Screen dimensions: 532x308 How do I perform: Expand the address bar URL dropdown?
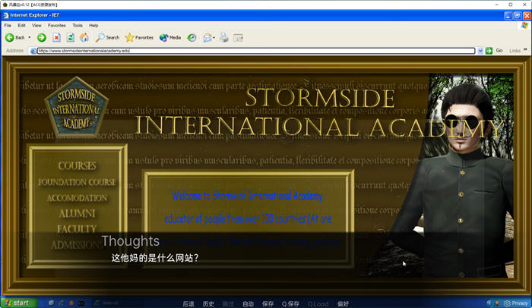(480, 51)
